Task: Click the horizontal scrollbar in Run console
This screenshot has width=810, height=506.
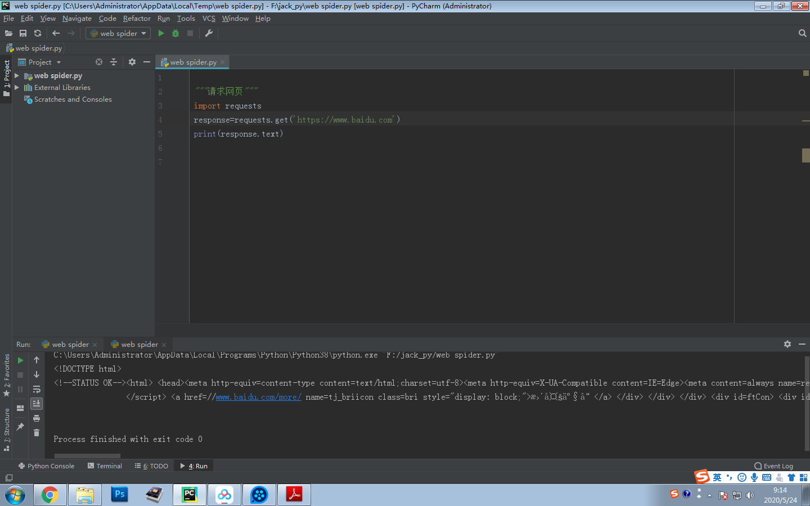Action: click(x=87, y=455)
